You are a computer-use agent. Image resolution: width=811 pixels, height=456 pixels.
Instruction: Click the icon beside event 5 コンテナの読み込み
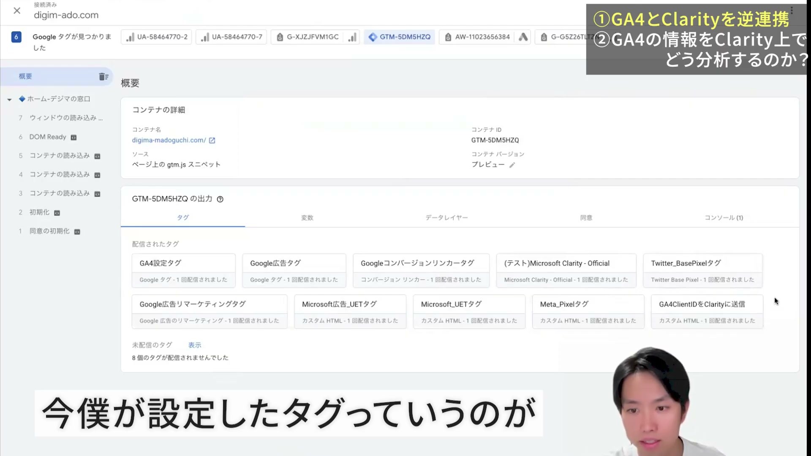[x=97, y=156]
